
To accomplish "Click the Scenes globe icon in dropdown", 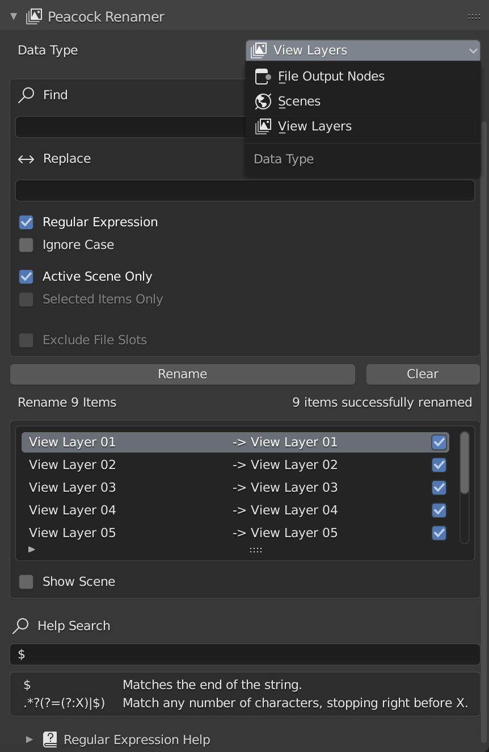I will 263,102.
